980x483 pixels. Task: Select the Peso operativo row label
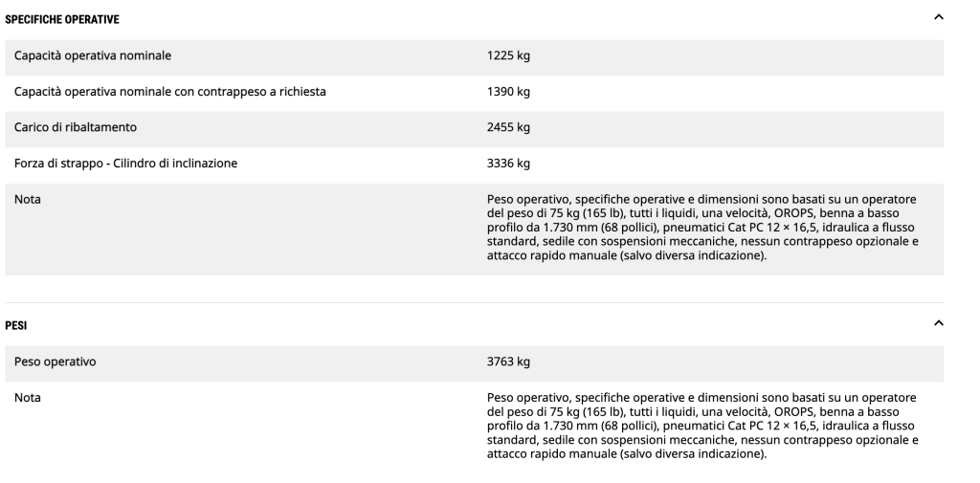pos(55,362)
